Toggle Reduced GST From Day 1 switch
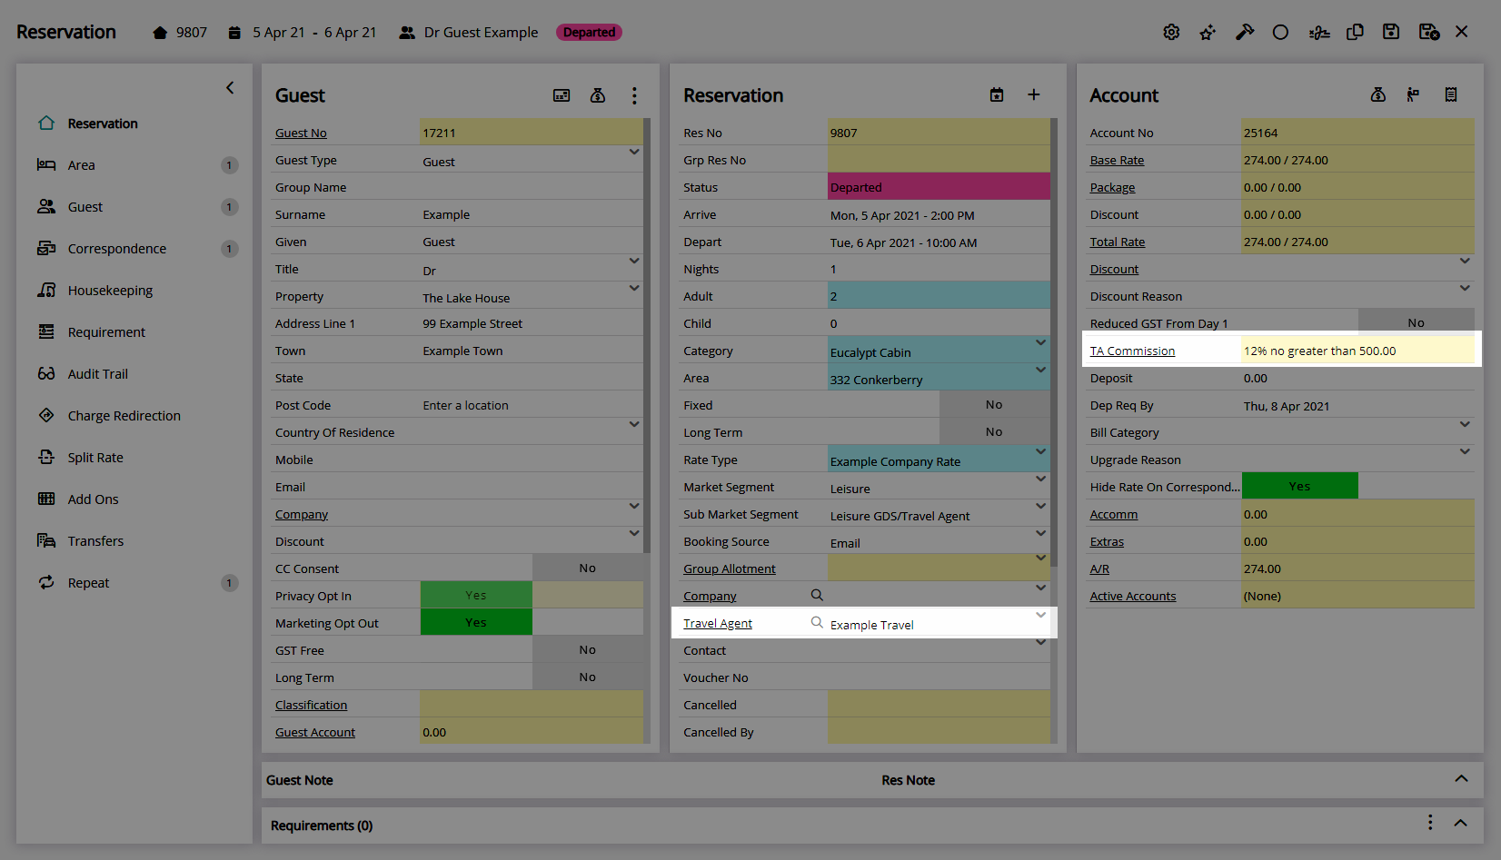Image resolution: width=1501 pixels, height=860 pixels. (x=1416, y=321)
